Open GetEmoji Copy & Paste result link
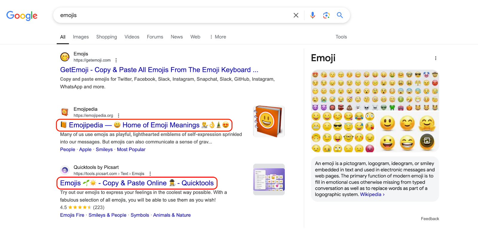Image resolution: width=478 pixels, height=231 pixels. (x=159, y=70)
